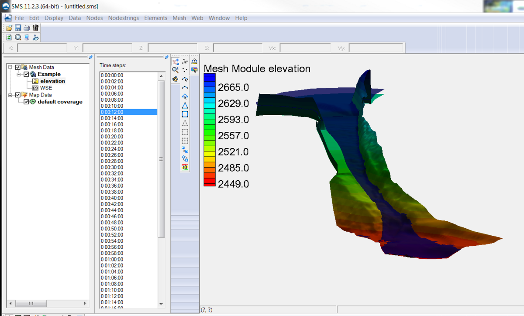Collapse the Map Data tree node
524x316 pixels.
[10, 95]
